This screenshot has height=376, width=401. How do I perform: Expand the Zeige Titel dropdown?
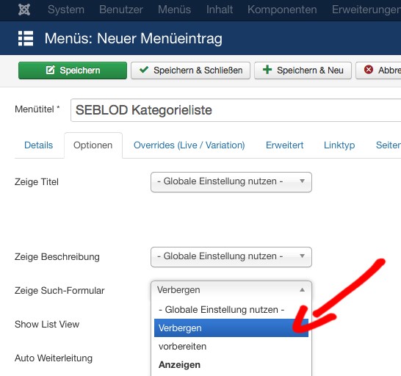click(231, 182)
